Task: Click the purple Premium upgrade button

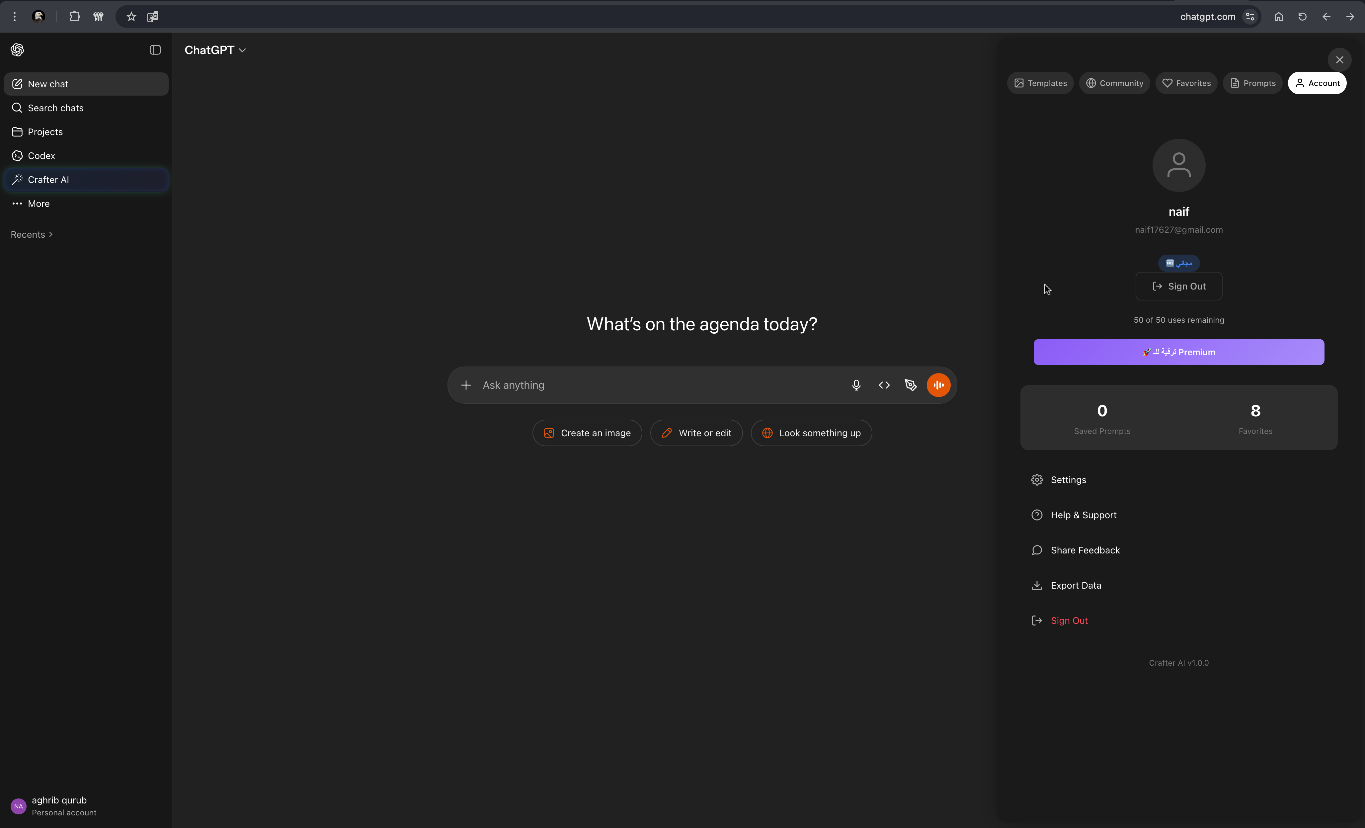Action: point(1178,352)
